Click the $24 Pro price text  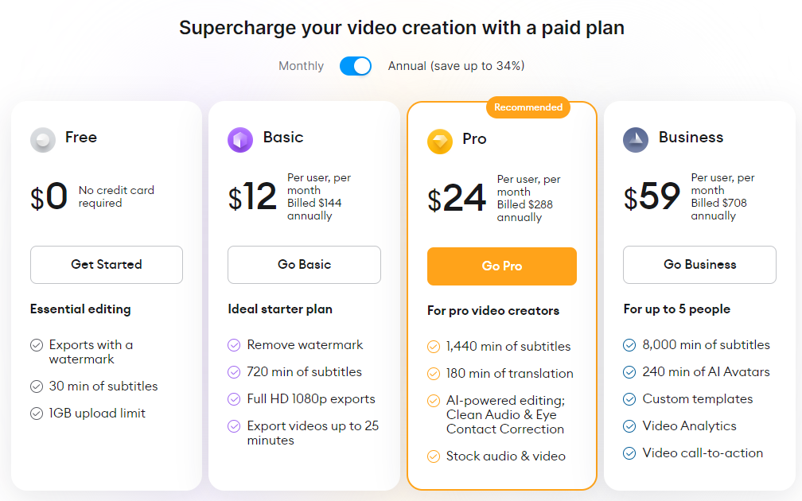pos(457,197)
